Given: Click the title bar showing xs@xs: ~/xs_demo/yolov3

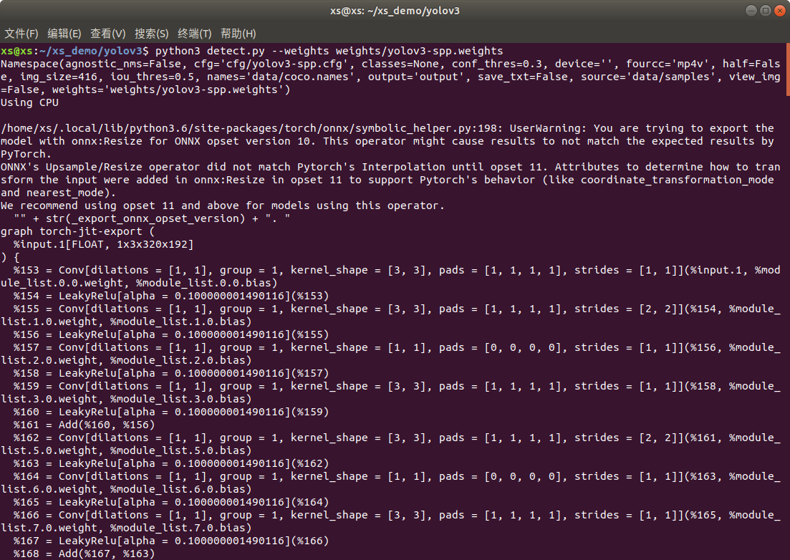Looking at the screenshot, I should pyautogui.click(x=395, y=11).
